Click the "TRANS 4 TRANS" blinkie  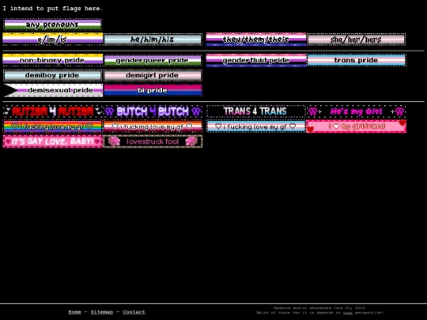[255, 111]
